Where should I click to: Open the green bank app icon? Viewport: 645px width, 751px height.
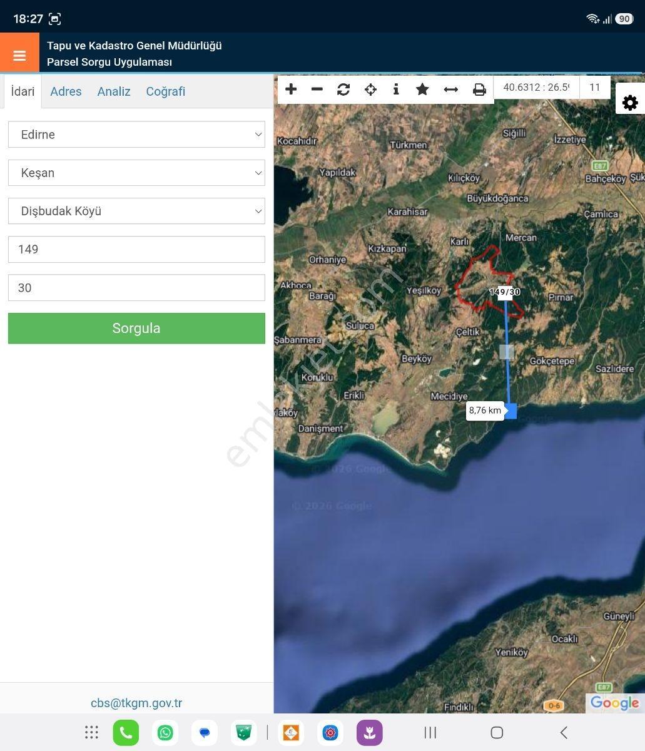coord(244,732)
